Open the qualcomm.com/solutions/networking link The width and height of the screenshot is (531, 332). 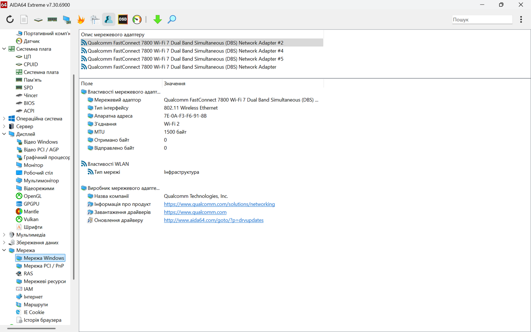point(219,204)
